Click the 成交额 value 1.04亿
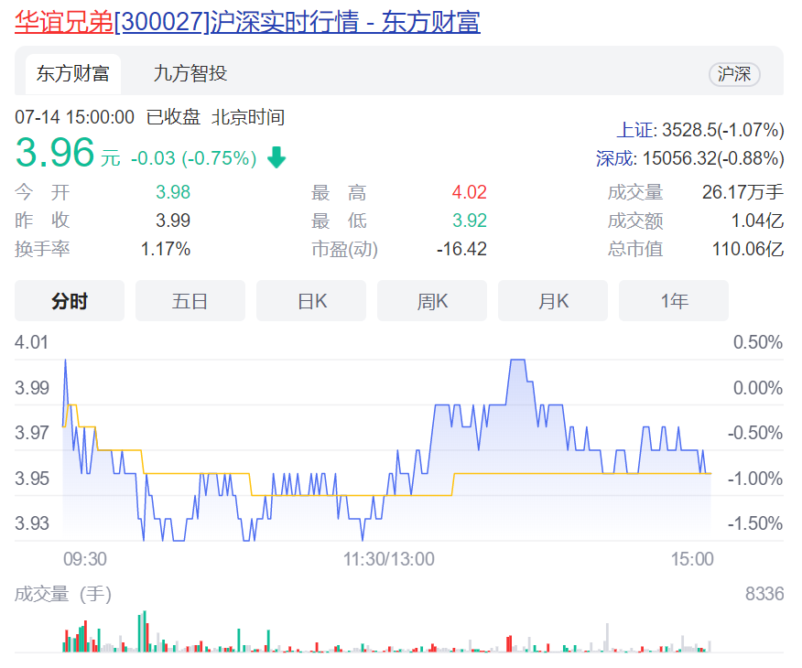 (757, 221)
